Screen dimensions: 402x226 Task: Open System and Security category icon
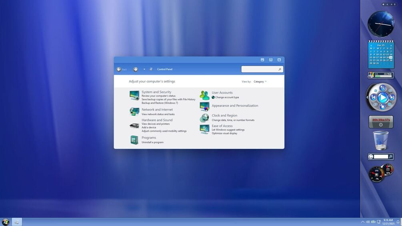(x=134, y=95)
